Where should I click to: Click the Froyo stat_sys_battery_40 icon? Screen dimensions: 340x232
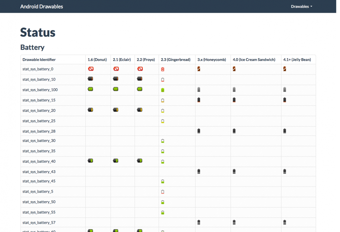140,161
